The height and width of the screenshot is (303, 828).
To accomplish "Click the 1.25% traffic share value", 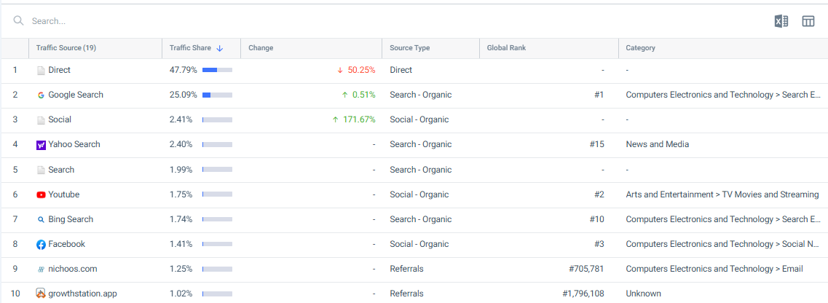I will pos(181,269).
